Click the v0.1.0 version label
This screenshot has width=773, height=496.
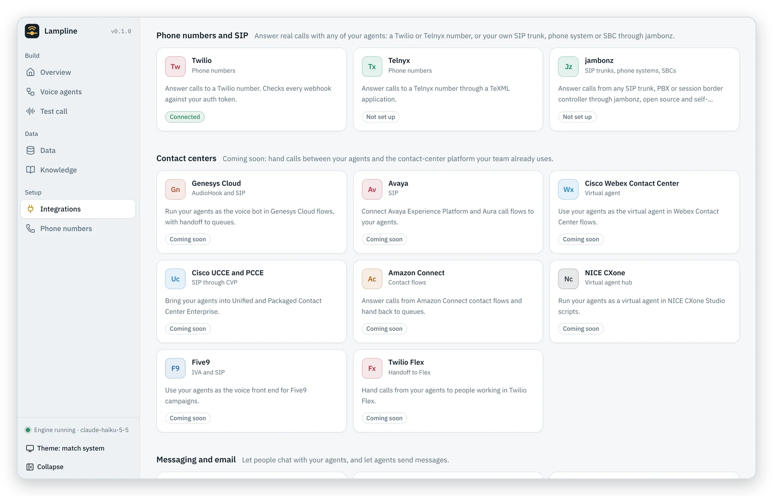tap(121, 31)
